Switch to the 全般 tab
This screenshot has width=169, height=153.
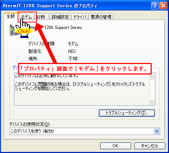(x=11, y=16)
